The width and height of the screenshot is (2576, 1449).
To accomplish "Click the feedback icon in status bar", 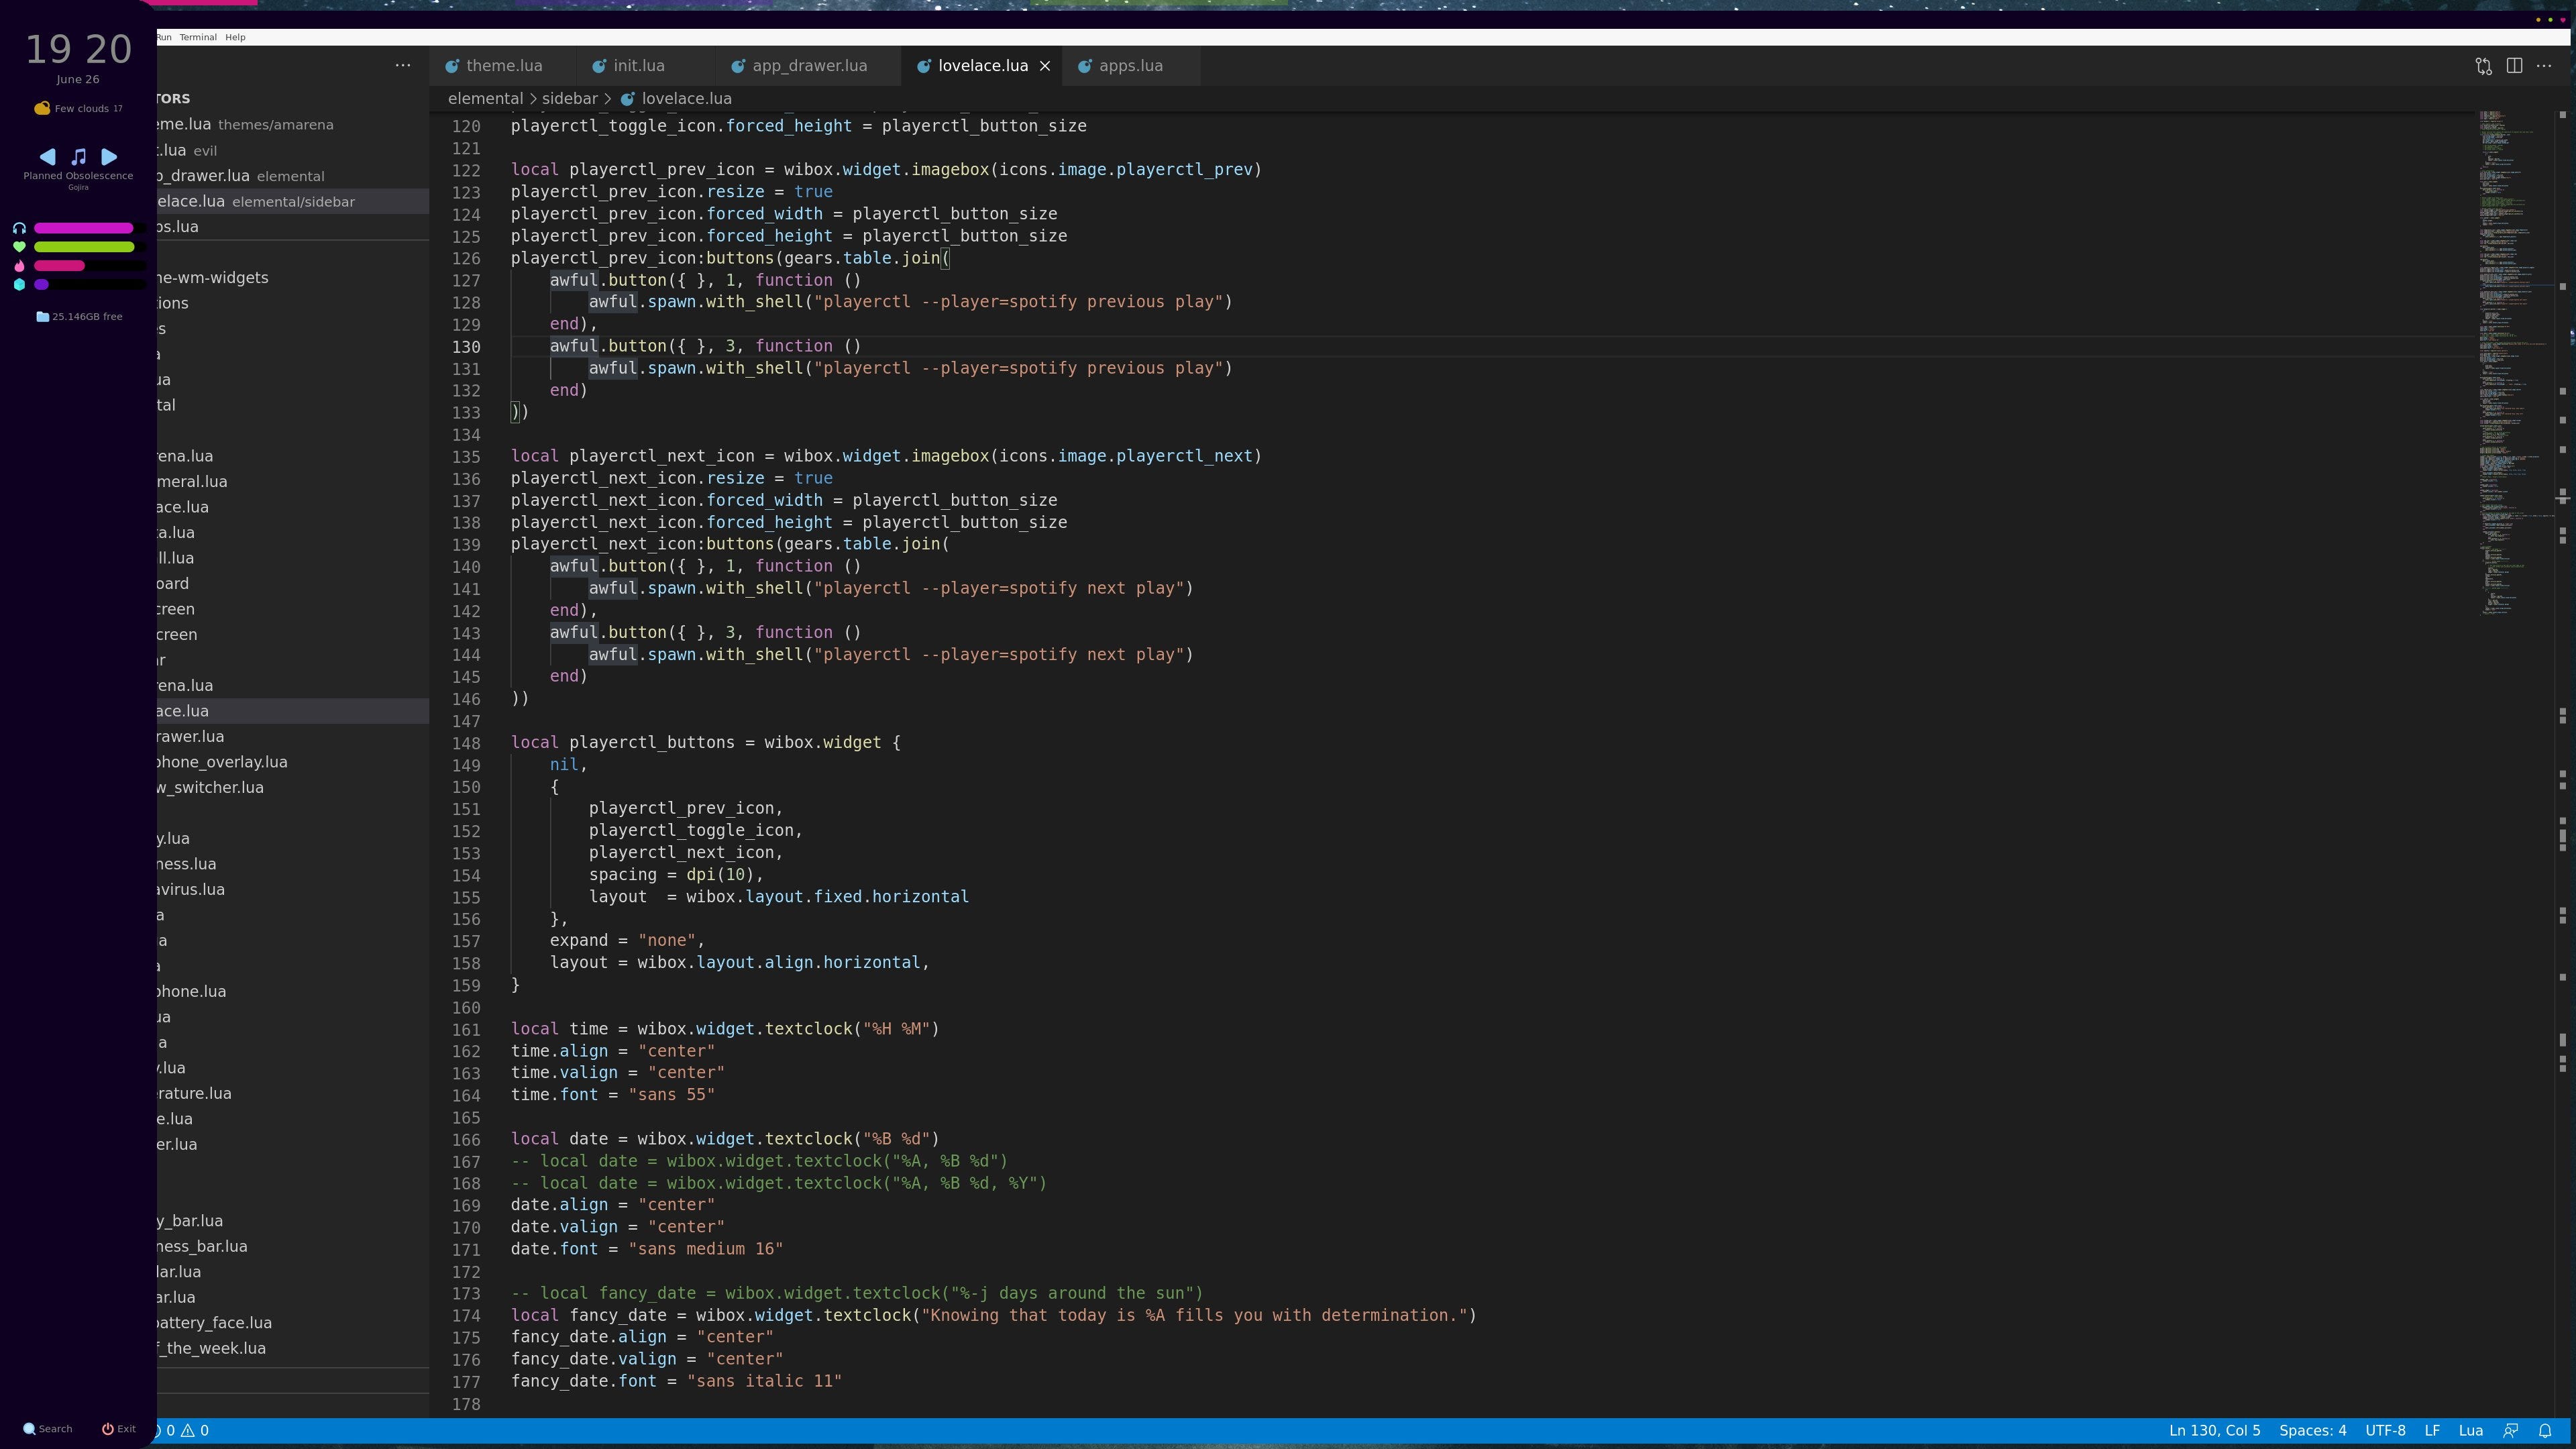I will [2510, 1431].
